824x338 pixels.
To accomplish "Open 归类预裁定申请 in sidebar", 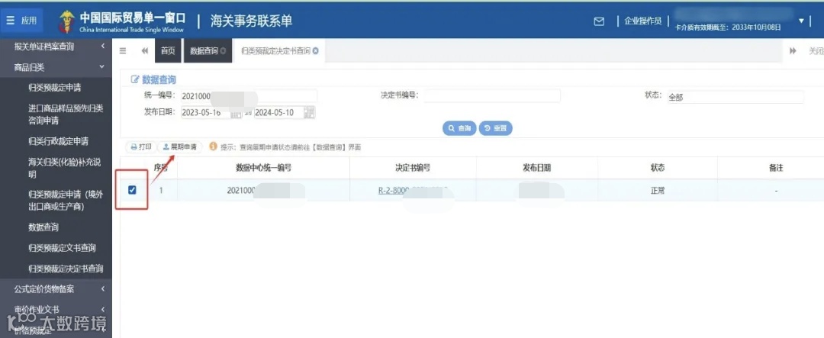I will [x=55, y=87].
